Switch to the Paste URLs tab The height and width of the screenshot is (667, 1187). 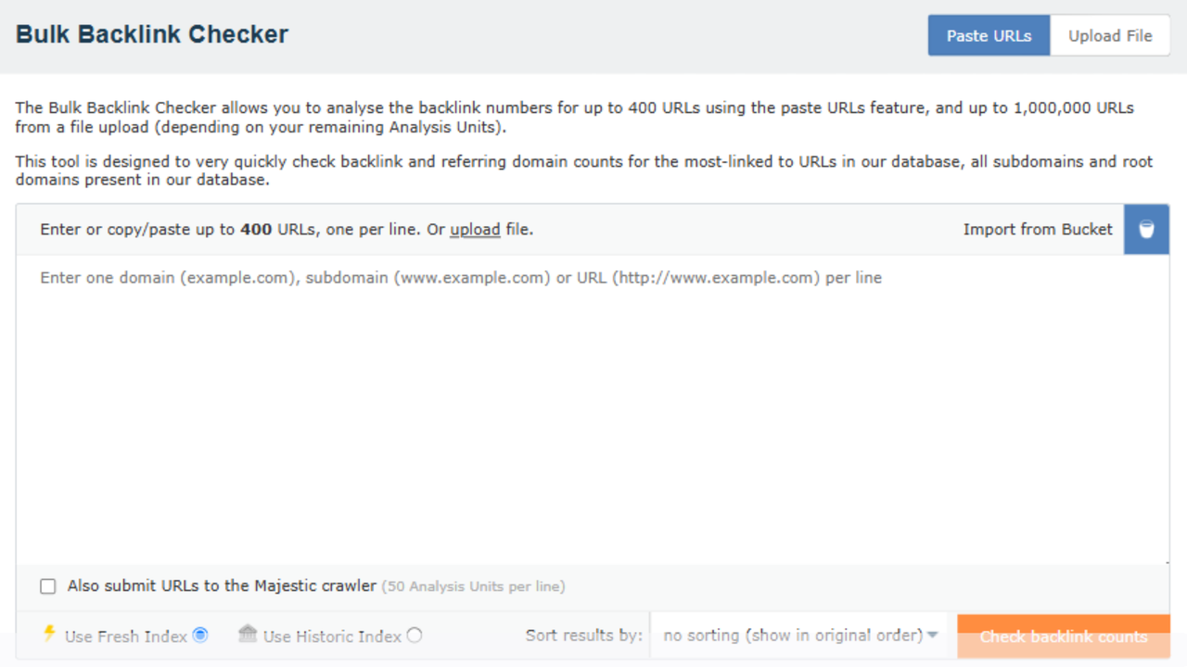989,36
